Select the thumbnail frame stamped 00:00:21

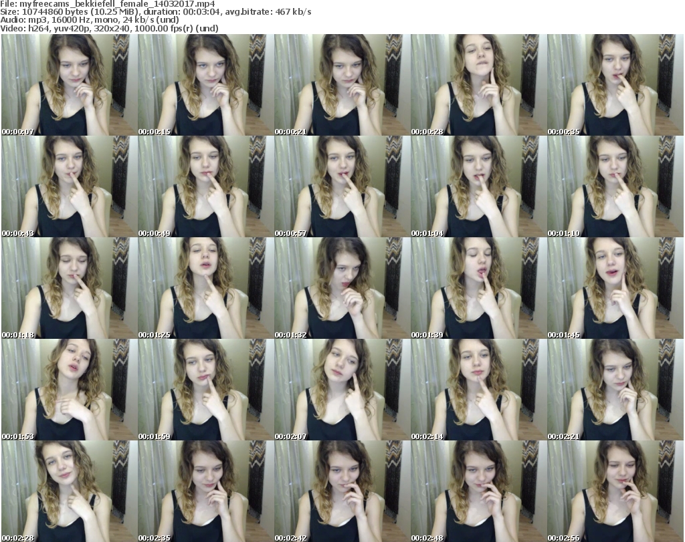[x=342, y=85]
